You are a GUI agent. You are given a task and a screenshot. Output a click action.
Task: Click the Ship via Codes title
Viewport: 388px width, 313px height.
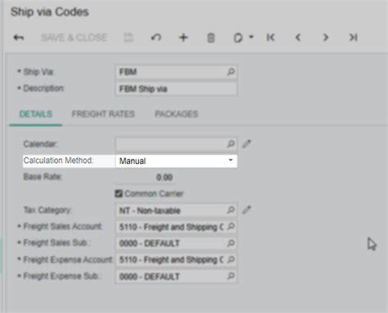tap(50, 12)
